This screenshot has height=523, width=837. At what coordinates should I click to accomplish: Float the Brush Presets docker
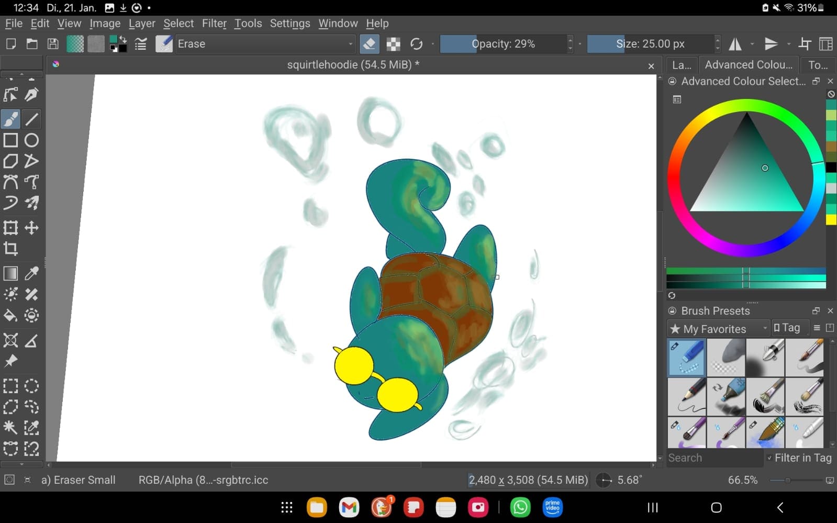pos(816,311)
